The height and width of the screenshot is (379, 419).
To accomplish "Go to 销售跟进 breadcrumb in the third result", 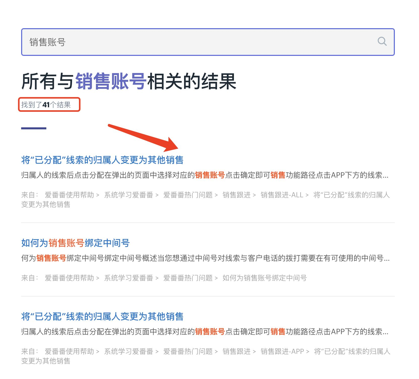I will [x=237, y=351].
